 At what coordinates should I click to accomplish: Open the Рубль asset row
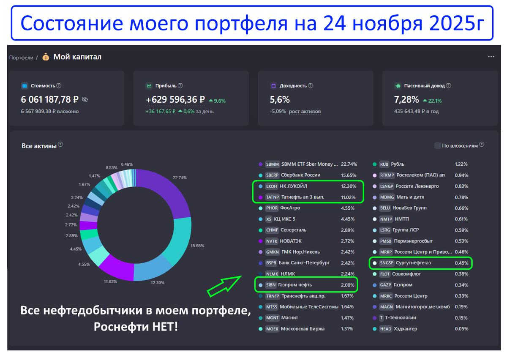420,164
